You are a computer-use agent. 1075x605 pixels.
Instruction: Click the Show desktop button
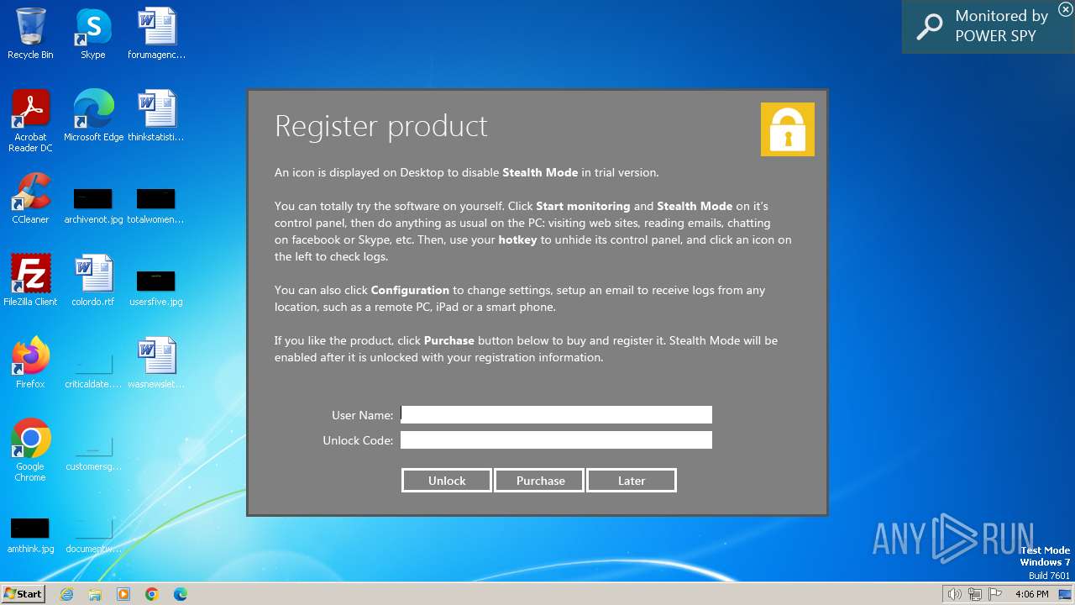click(1065, 594)
